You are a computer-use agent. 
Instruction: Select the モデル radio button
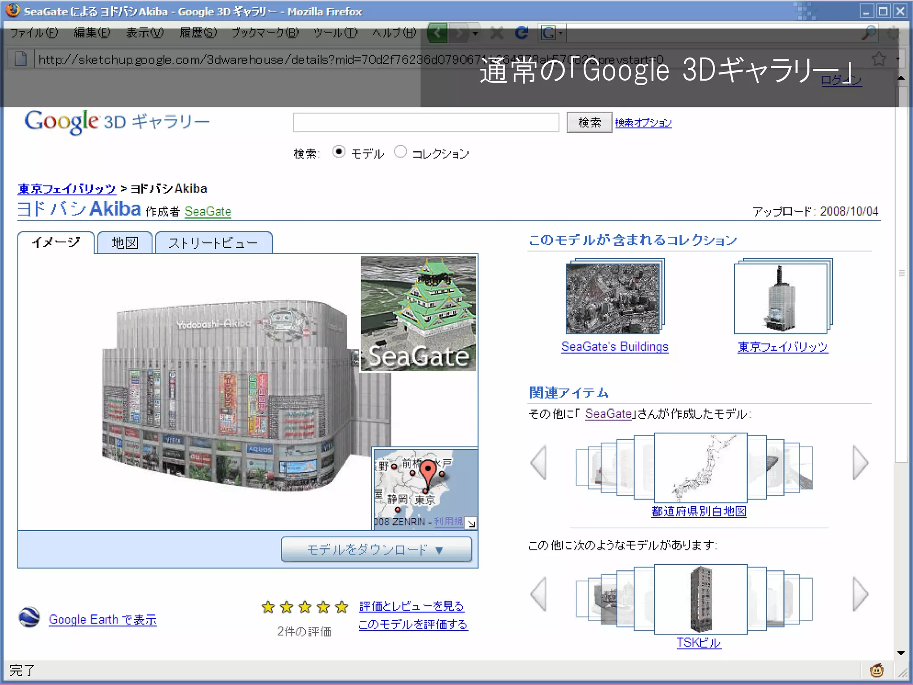tap(339, 152)
